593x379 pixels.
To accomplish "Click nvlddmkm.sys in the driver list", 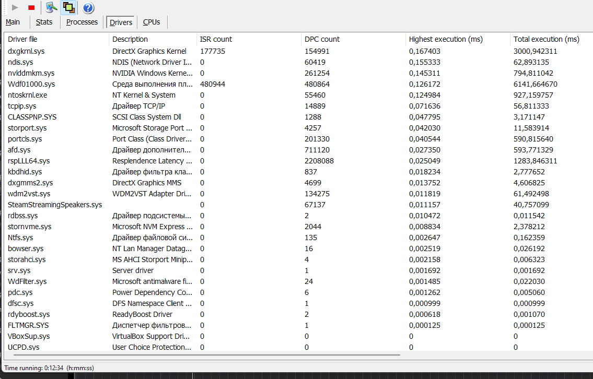I will point(31,73).
